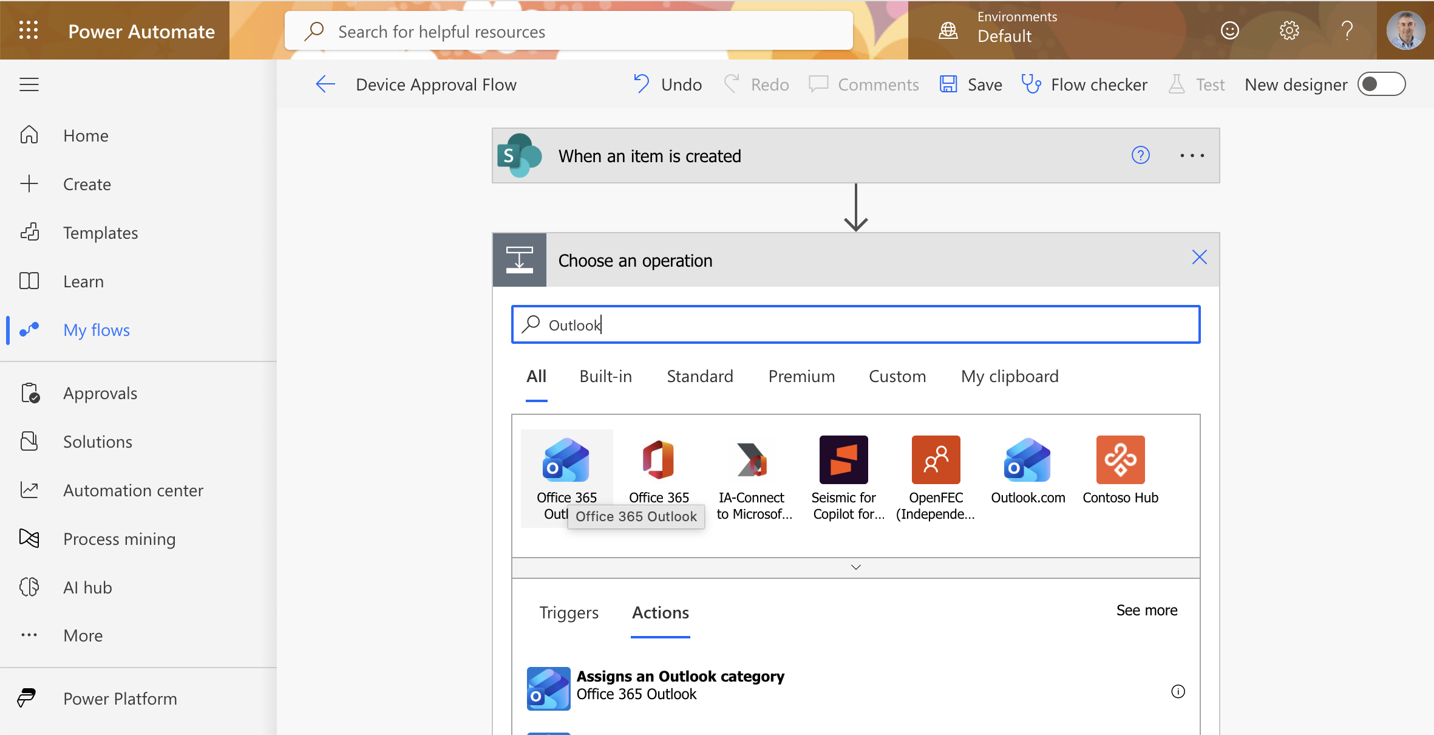Image resolution: width=1434 pixels, height=735 pixels.
Task: Switch to the Built-in tab
Action: point(605,377)
